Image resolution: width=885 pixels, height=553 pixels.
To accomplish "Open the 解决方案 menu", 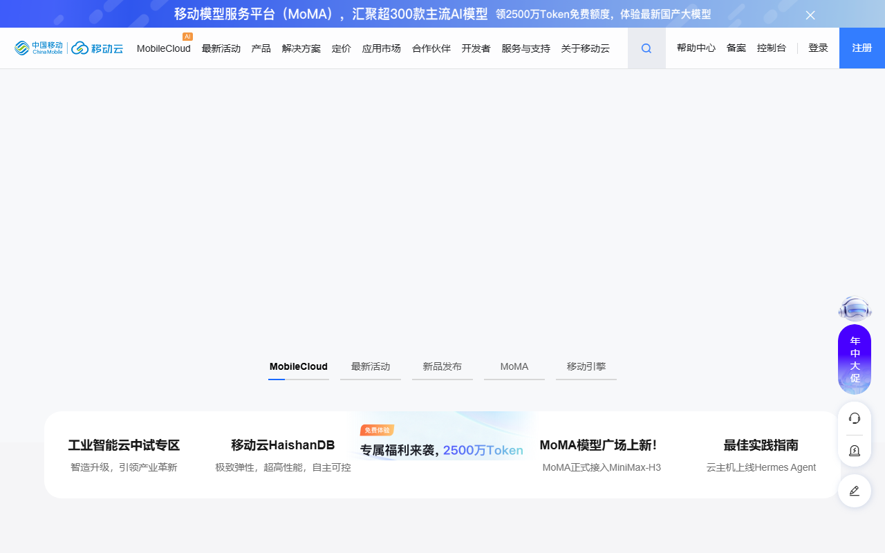I will coord(301,48).
